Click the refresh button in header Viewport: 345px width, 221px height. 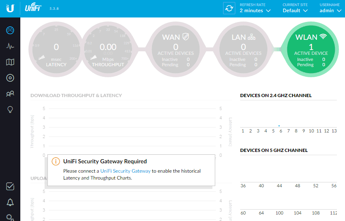click(x=229, y=9)
